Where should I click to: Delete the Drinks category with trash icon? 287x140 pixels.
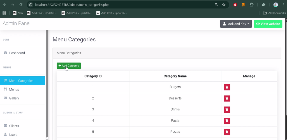point(227,110)
